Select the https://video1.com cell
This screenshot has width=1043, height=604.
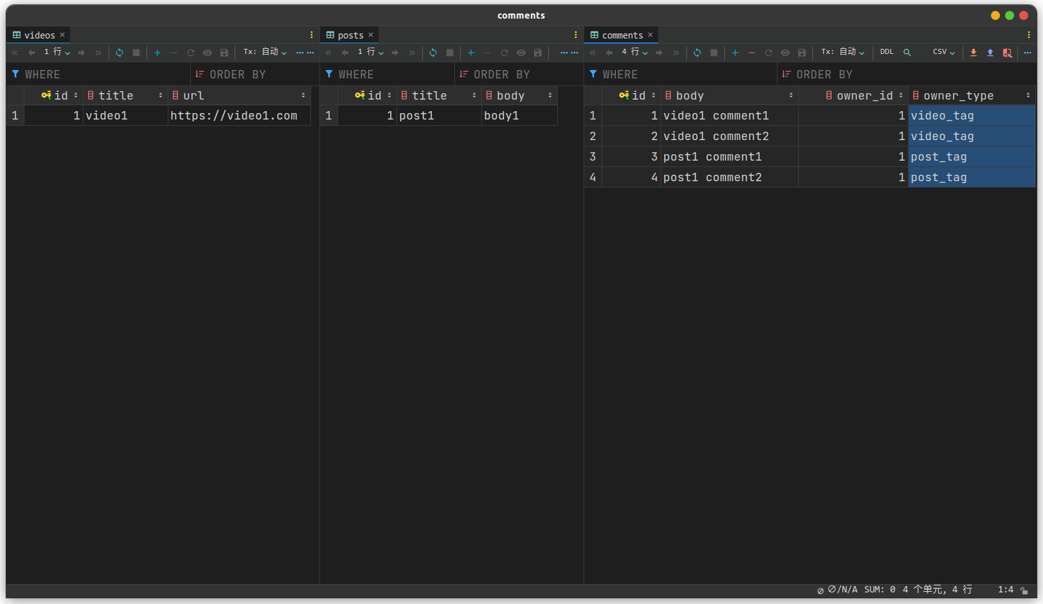239,116
